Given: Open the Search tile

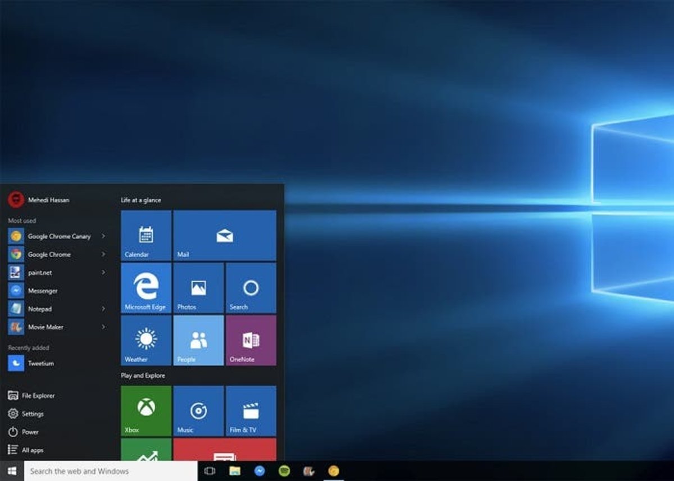Looking at the screenshot, I should coord(251,288).
